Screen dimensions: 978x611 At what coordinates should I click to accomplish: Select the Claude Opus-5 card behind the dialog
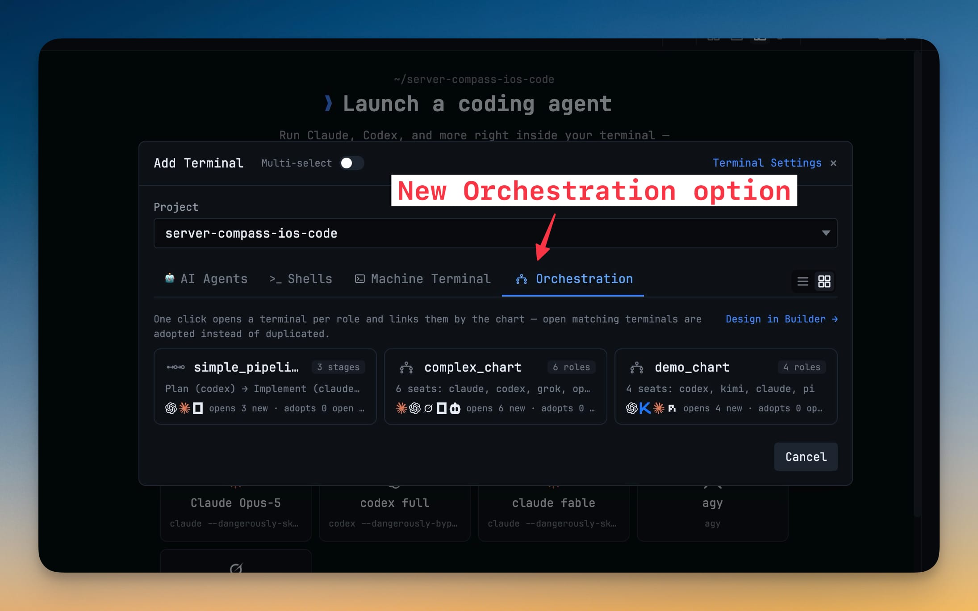coord(236,513)
